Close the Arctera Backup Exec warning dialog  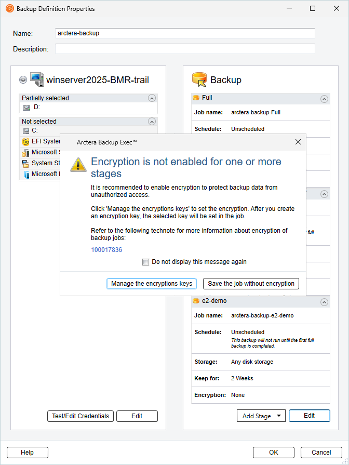(298, 142)
